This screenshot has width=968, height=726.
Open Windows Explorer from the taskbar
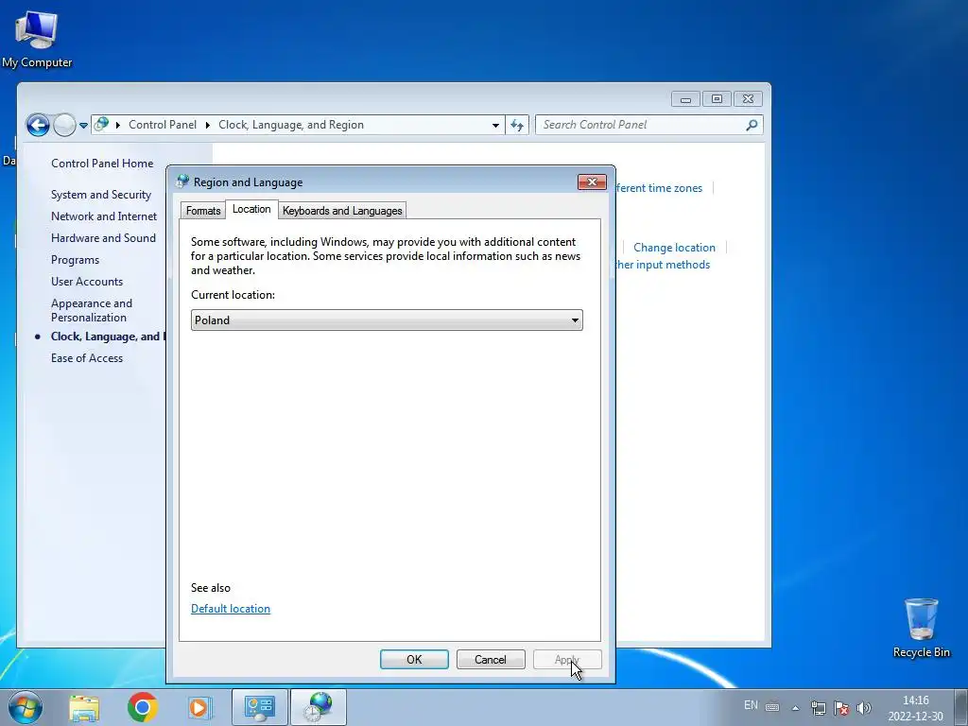tap(84, 707)
